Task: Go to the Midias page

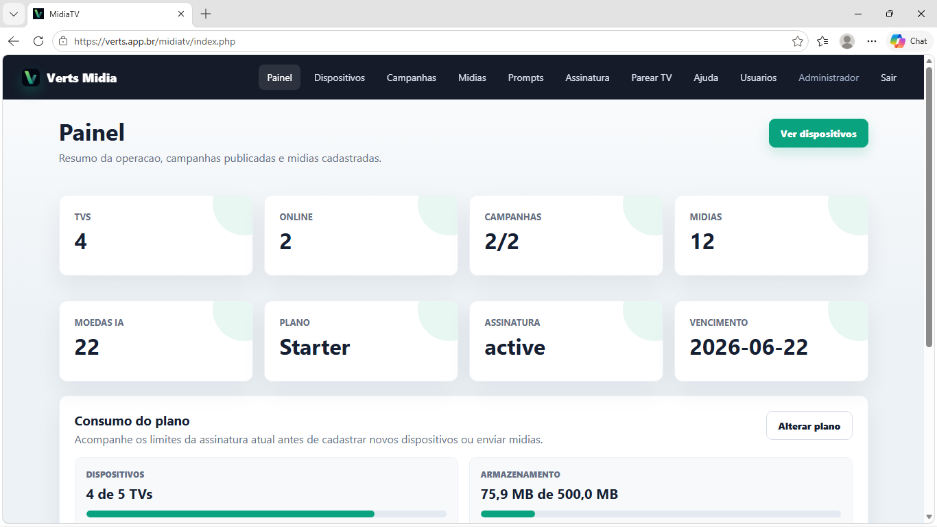Action: coord(472,78)
